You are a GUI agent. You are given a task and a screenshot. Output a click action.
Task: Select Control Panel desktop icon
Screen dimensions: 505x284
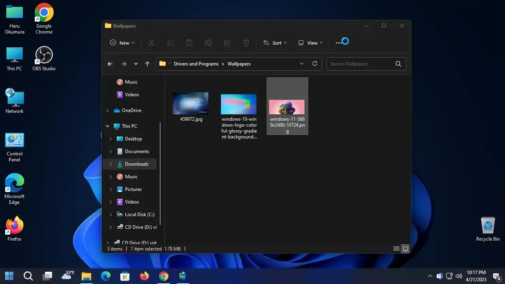[x=15, y=147]
